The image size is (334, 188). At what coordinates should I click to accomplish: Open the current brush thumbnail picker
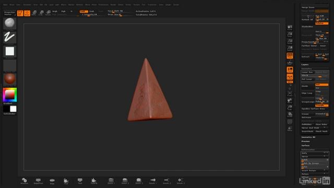click(10, 23)
